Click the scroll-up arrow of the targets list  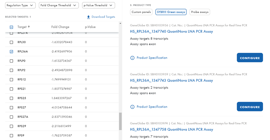[x=120, y=23]
